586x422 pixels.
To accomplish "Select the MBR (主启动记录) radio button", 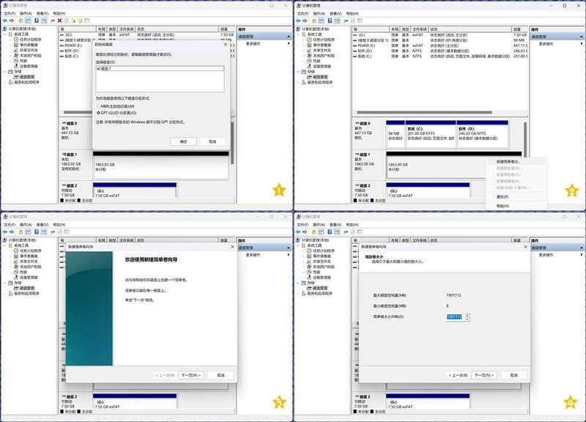I will [x=98, y=106].
